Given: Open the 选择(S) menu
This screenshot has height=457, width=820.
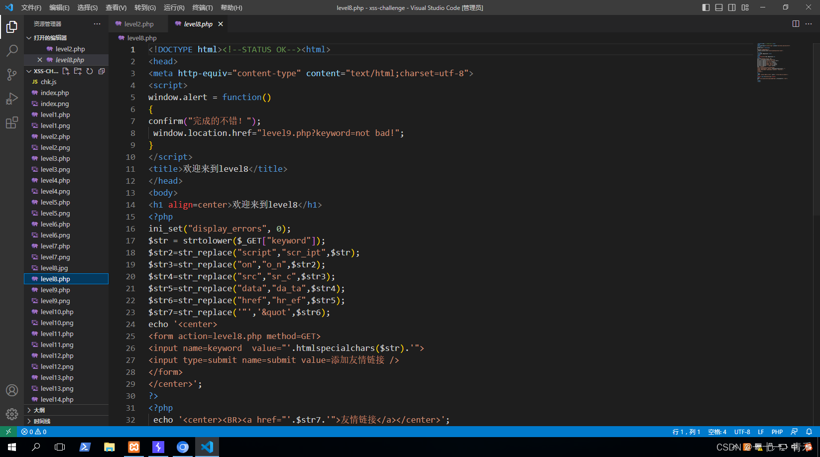Looking at the screenshot, I should 88,7.
